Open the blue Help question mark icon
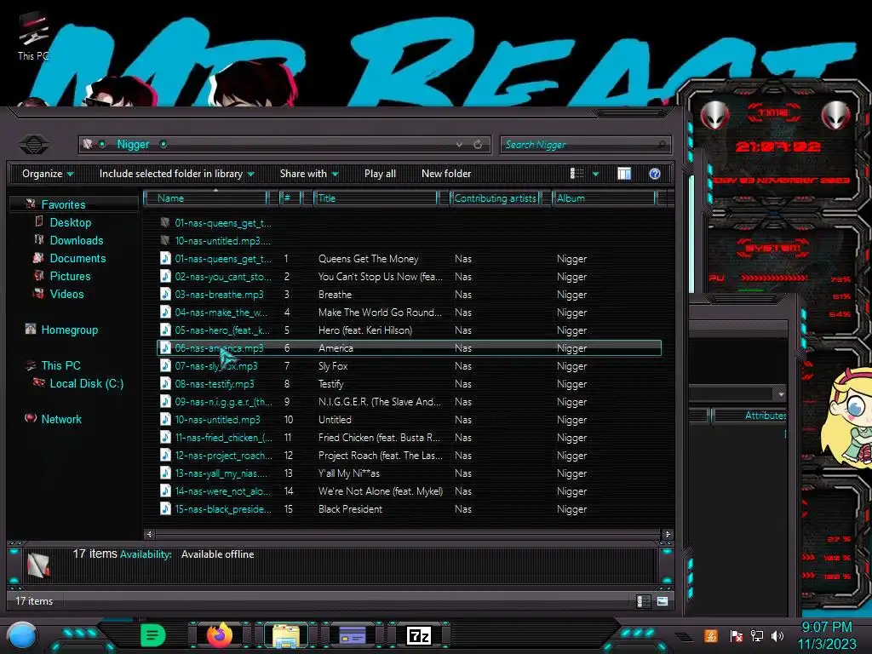 (655, 174)
